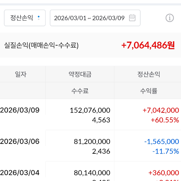Click the 약정대금 column header
The height and width of the screenshot is (181, 181).
click(80, 74)
